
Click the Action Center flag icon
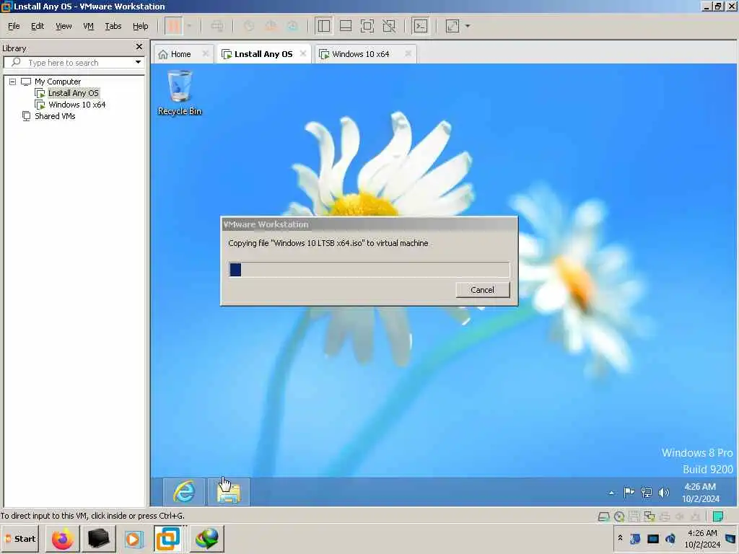click(x=629, y=493)
